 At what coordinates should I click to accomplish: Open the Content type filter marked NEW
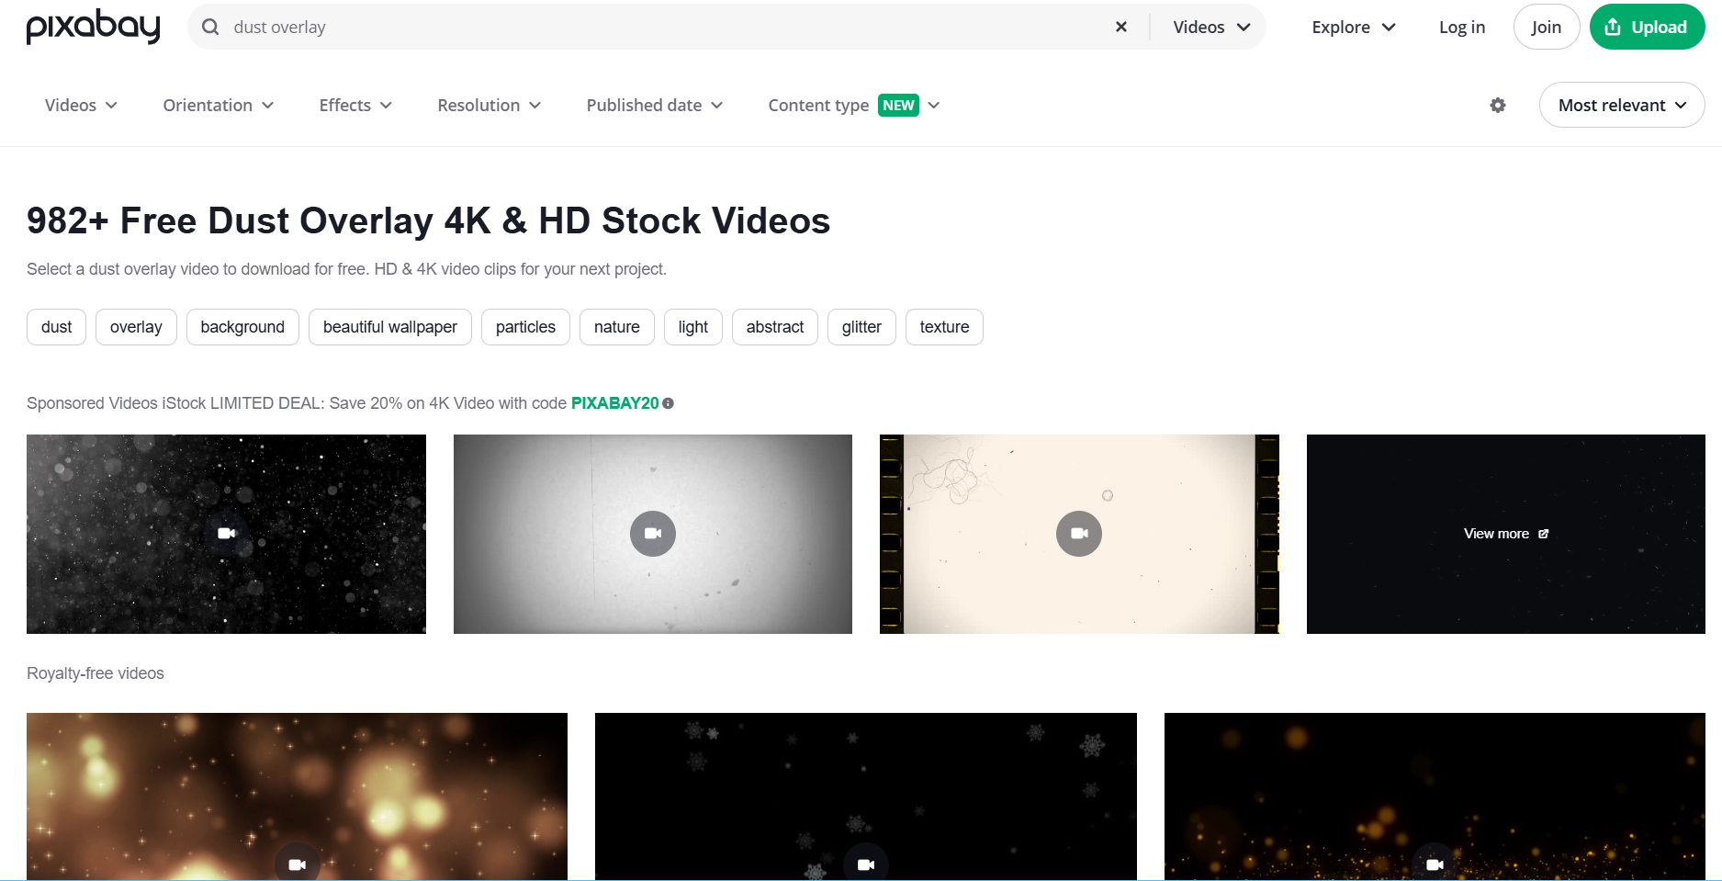click(x=852, y=105)
